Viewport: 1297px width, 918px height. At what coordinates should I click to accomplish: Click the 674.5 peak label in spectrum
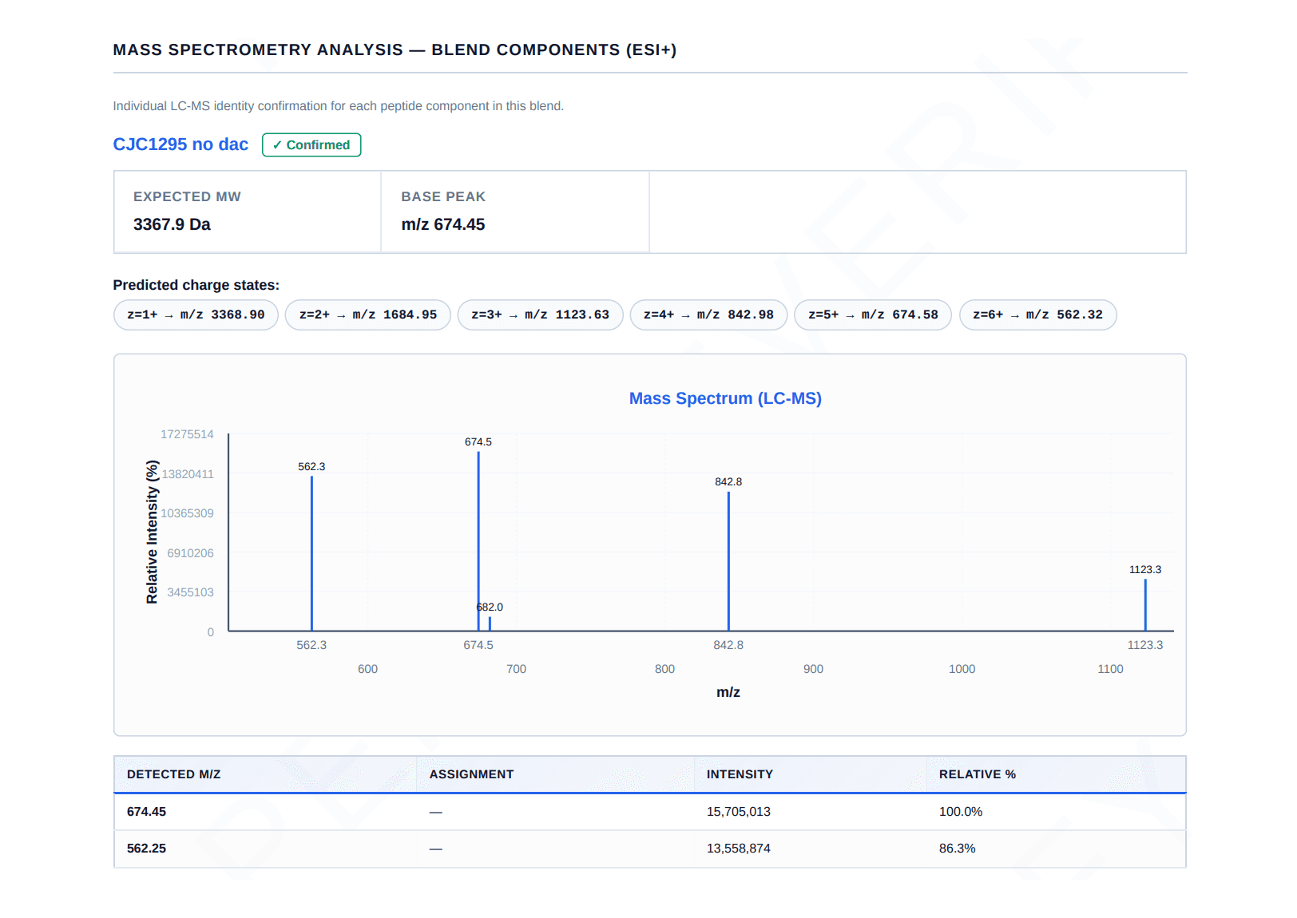coord(478,442)
